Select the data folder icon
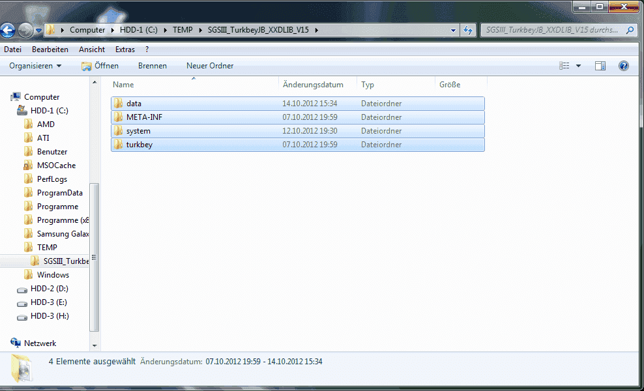Image resolution: width=644 pixels, height=391 pixels. click(x=118, y=104)
